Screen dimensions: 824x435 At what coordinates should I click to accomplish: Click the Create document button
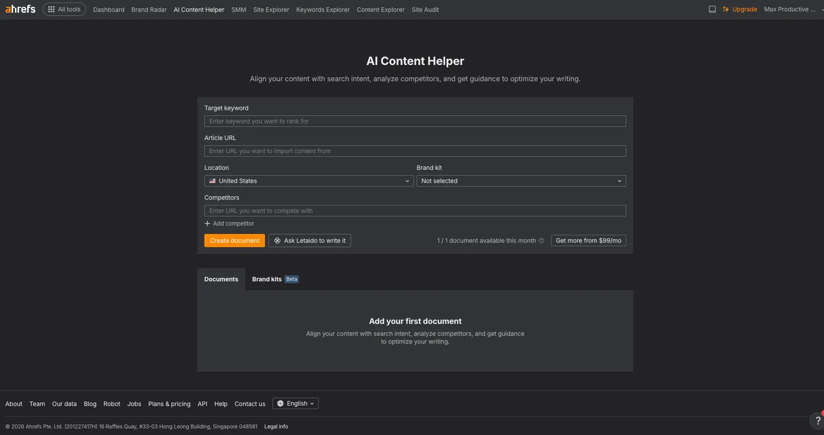[x=235, y=241]
